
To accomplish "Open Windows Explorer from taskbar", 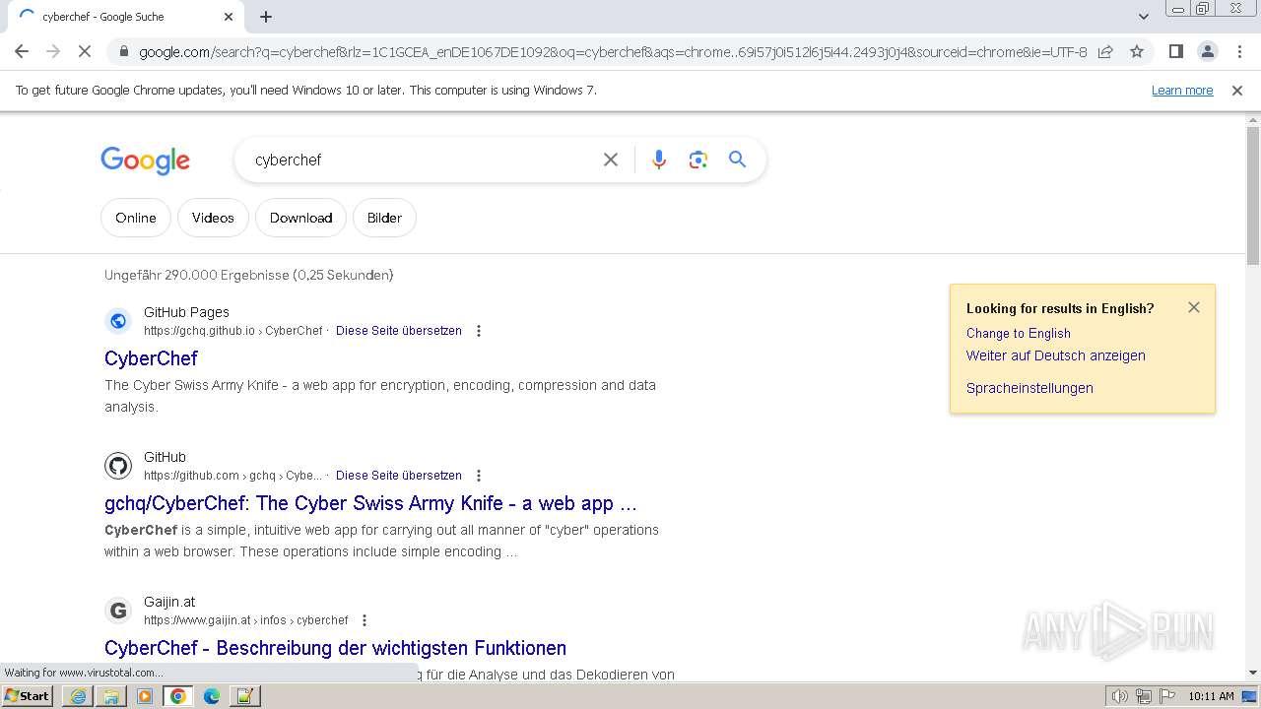I will click(x=111, y=696).
